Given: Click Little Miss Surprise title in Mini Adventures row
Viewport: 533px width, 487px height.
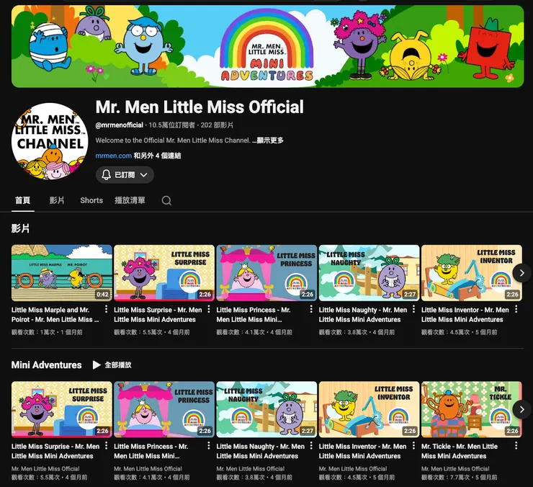Looking at the screenshot, I should [55, 451].
